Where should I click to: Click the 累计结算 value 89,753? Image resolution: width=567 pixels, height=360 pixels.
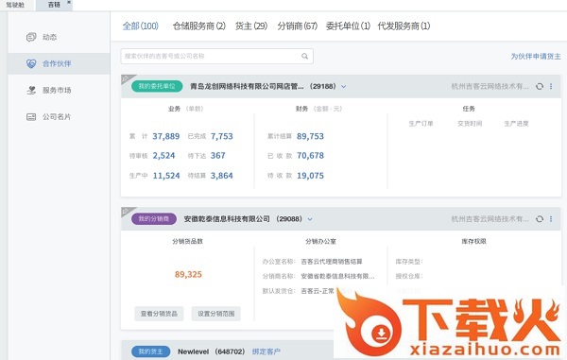[x=310, y=136]
